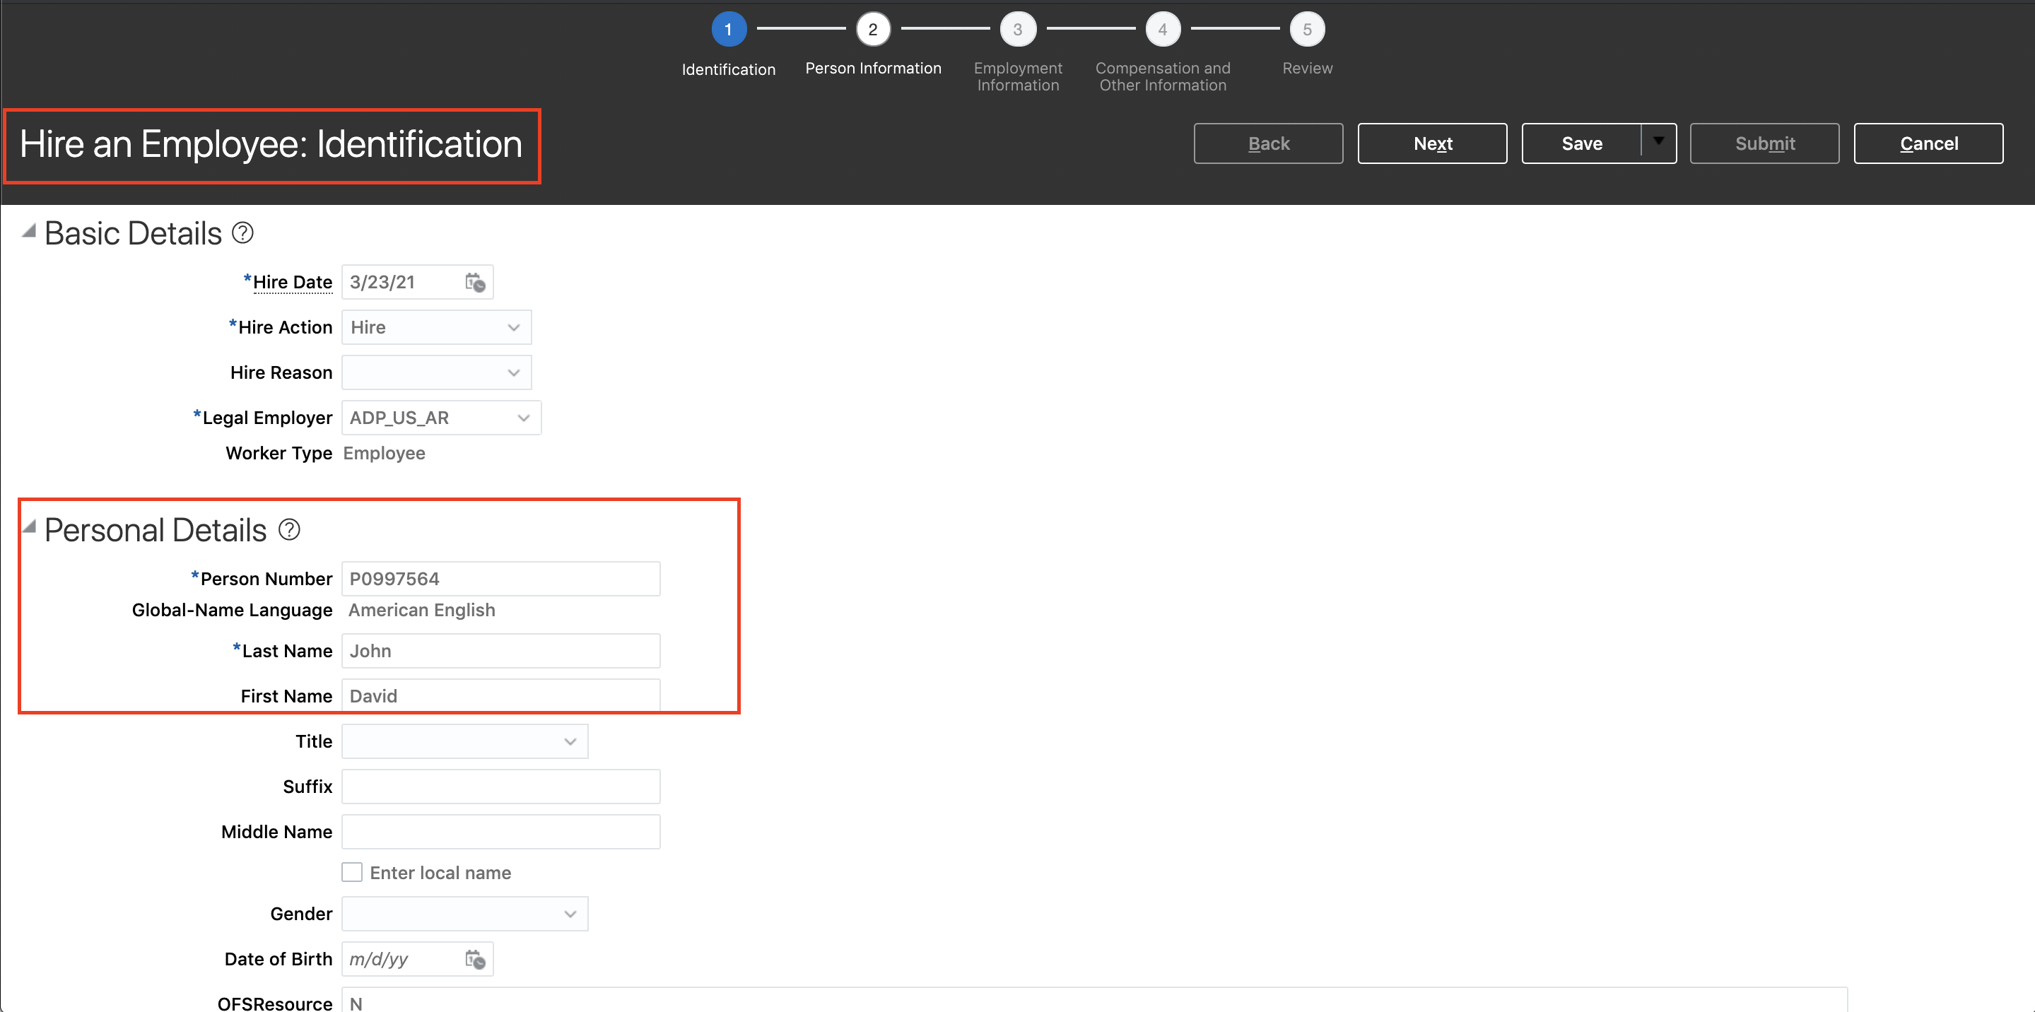Click into the Middle Name field

501,832
